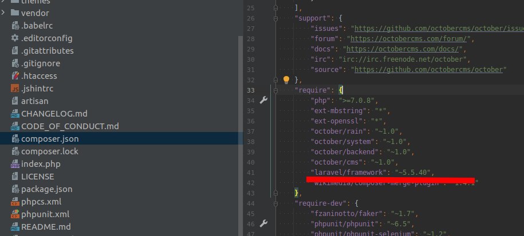524x236 pixels.
Task: Click the "~5.5.40" version value
Action: click(412, 173)
